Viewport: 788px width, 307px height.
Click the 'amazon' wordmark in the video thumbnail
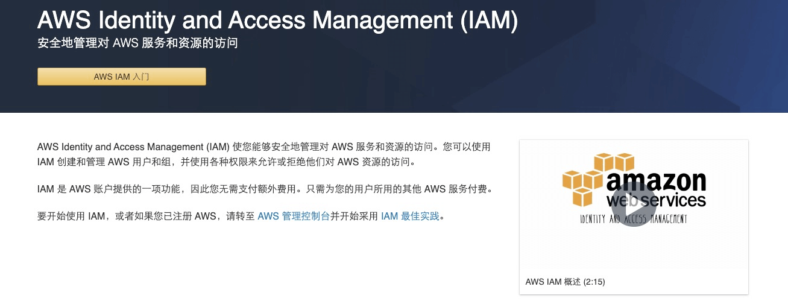click(x=655, y=181)
